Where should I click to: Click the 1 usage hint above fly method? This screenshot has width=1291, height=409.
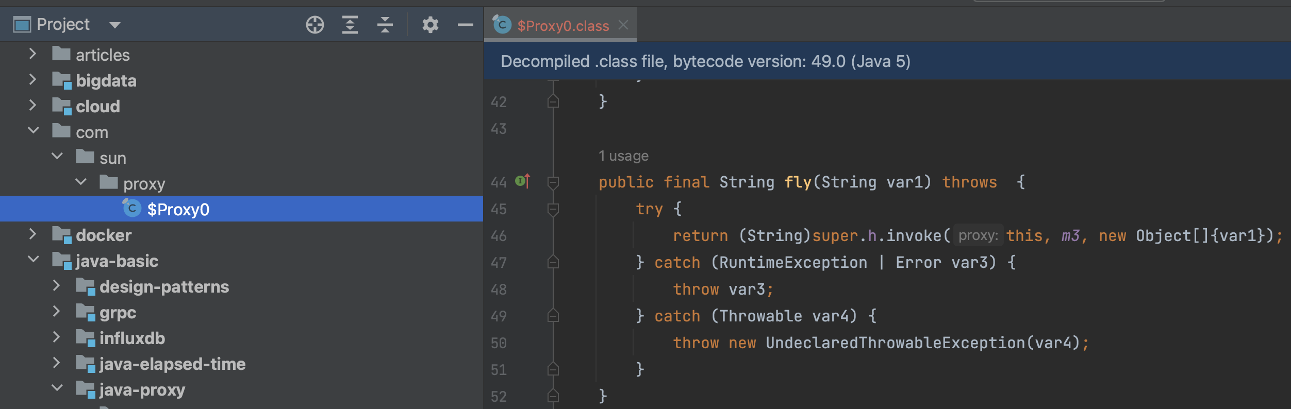(x=623, y=156)
